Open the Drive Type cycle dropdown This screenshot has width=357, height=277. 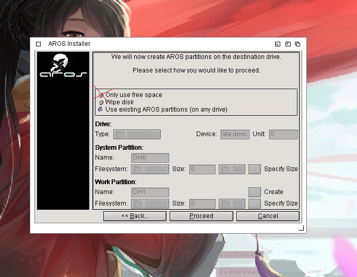(136, 134)
